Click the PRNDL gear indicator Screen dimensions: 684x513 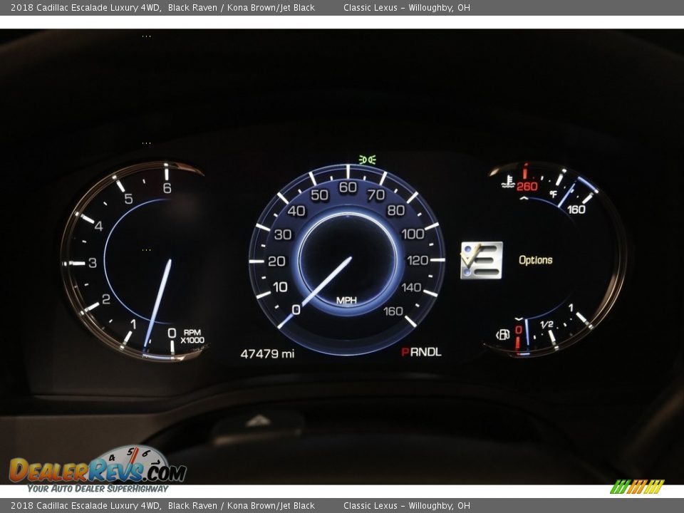point(421,352)
